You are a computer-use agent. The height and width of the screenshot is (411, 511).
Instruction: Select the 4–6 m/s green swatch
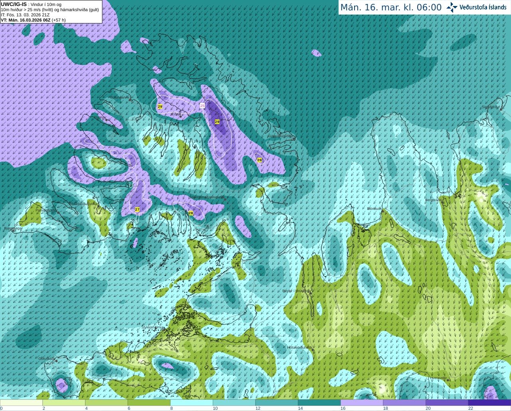[106, 403]
